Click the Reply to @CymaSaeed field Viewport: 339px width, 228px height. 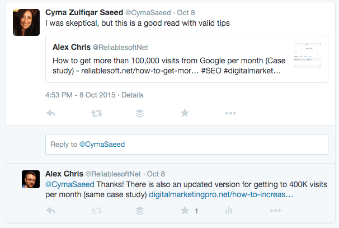(x=186, y=144)
